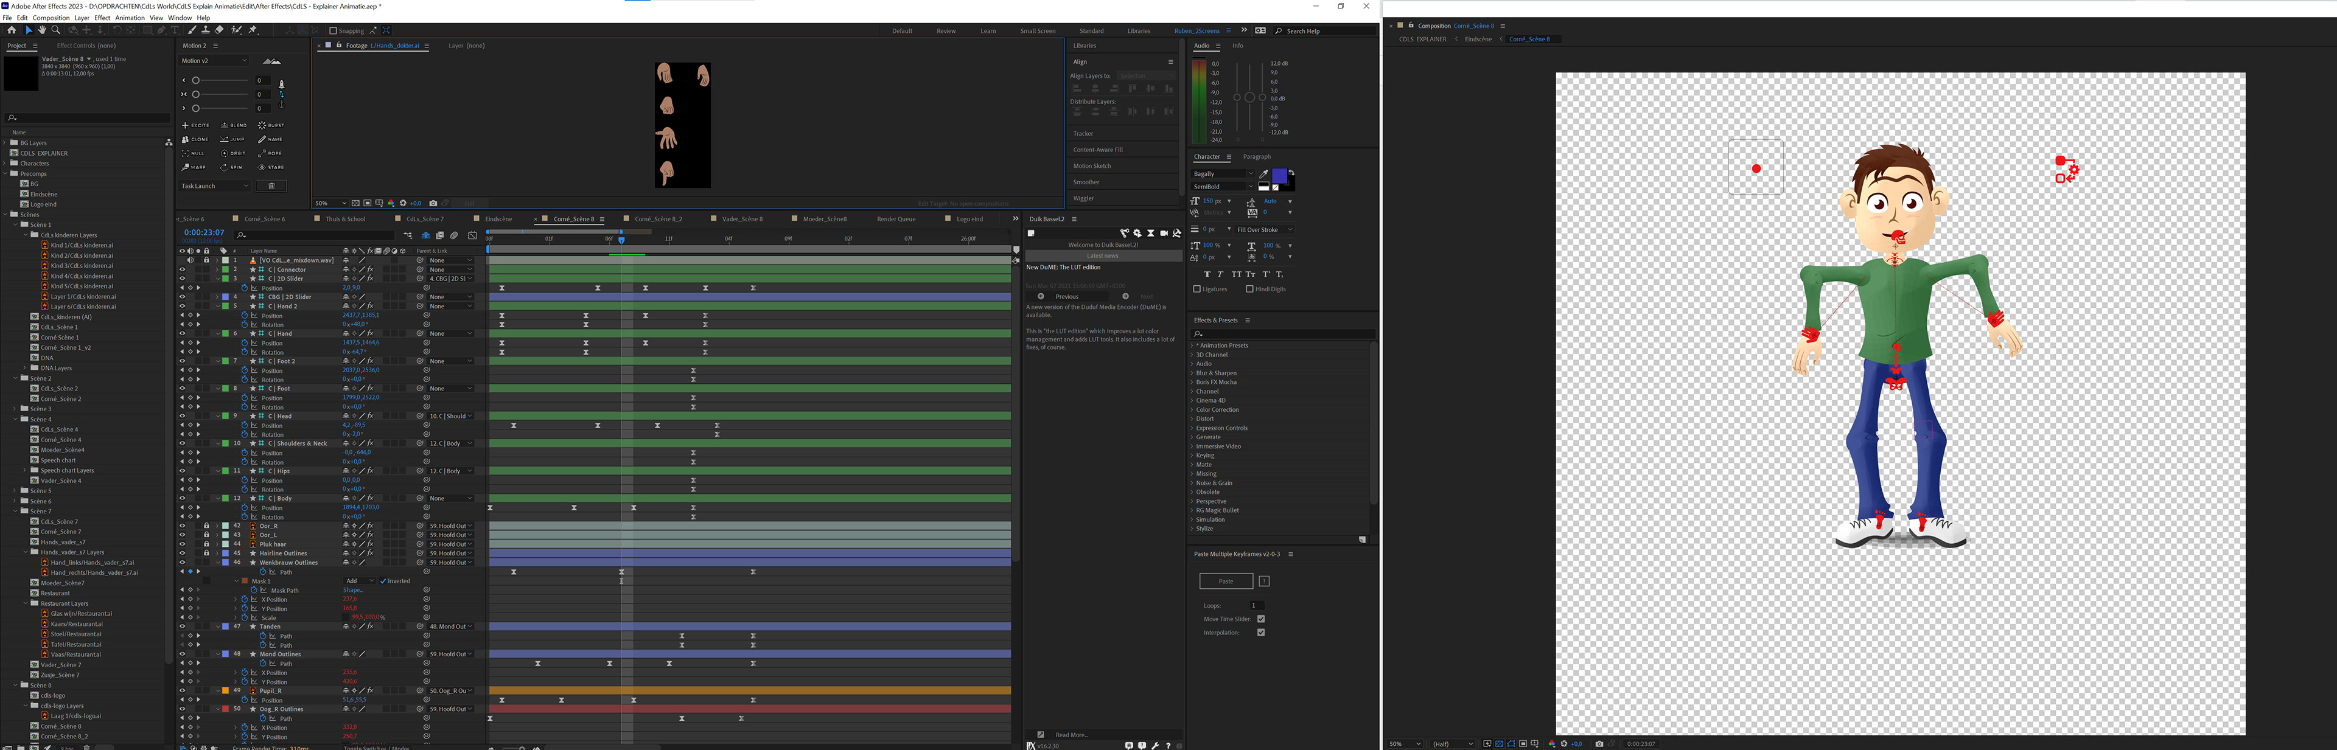The image size is (2337, 750).
Task: Click the eyedropper in Character panel
Action: [1264, 174]
